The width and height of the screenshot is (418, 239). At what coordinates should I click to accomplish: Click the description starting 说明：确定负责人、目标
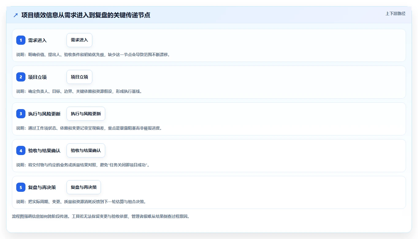pyautogui.click(x=79, y=91)
